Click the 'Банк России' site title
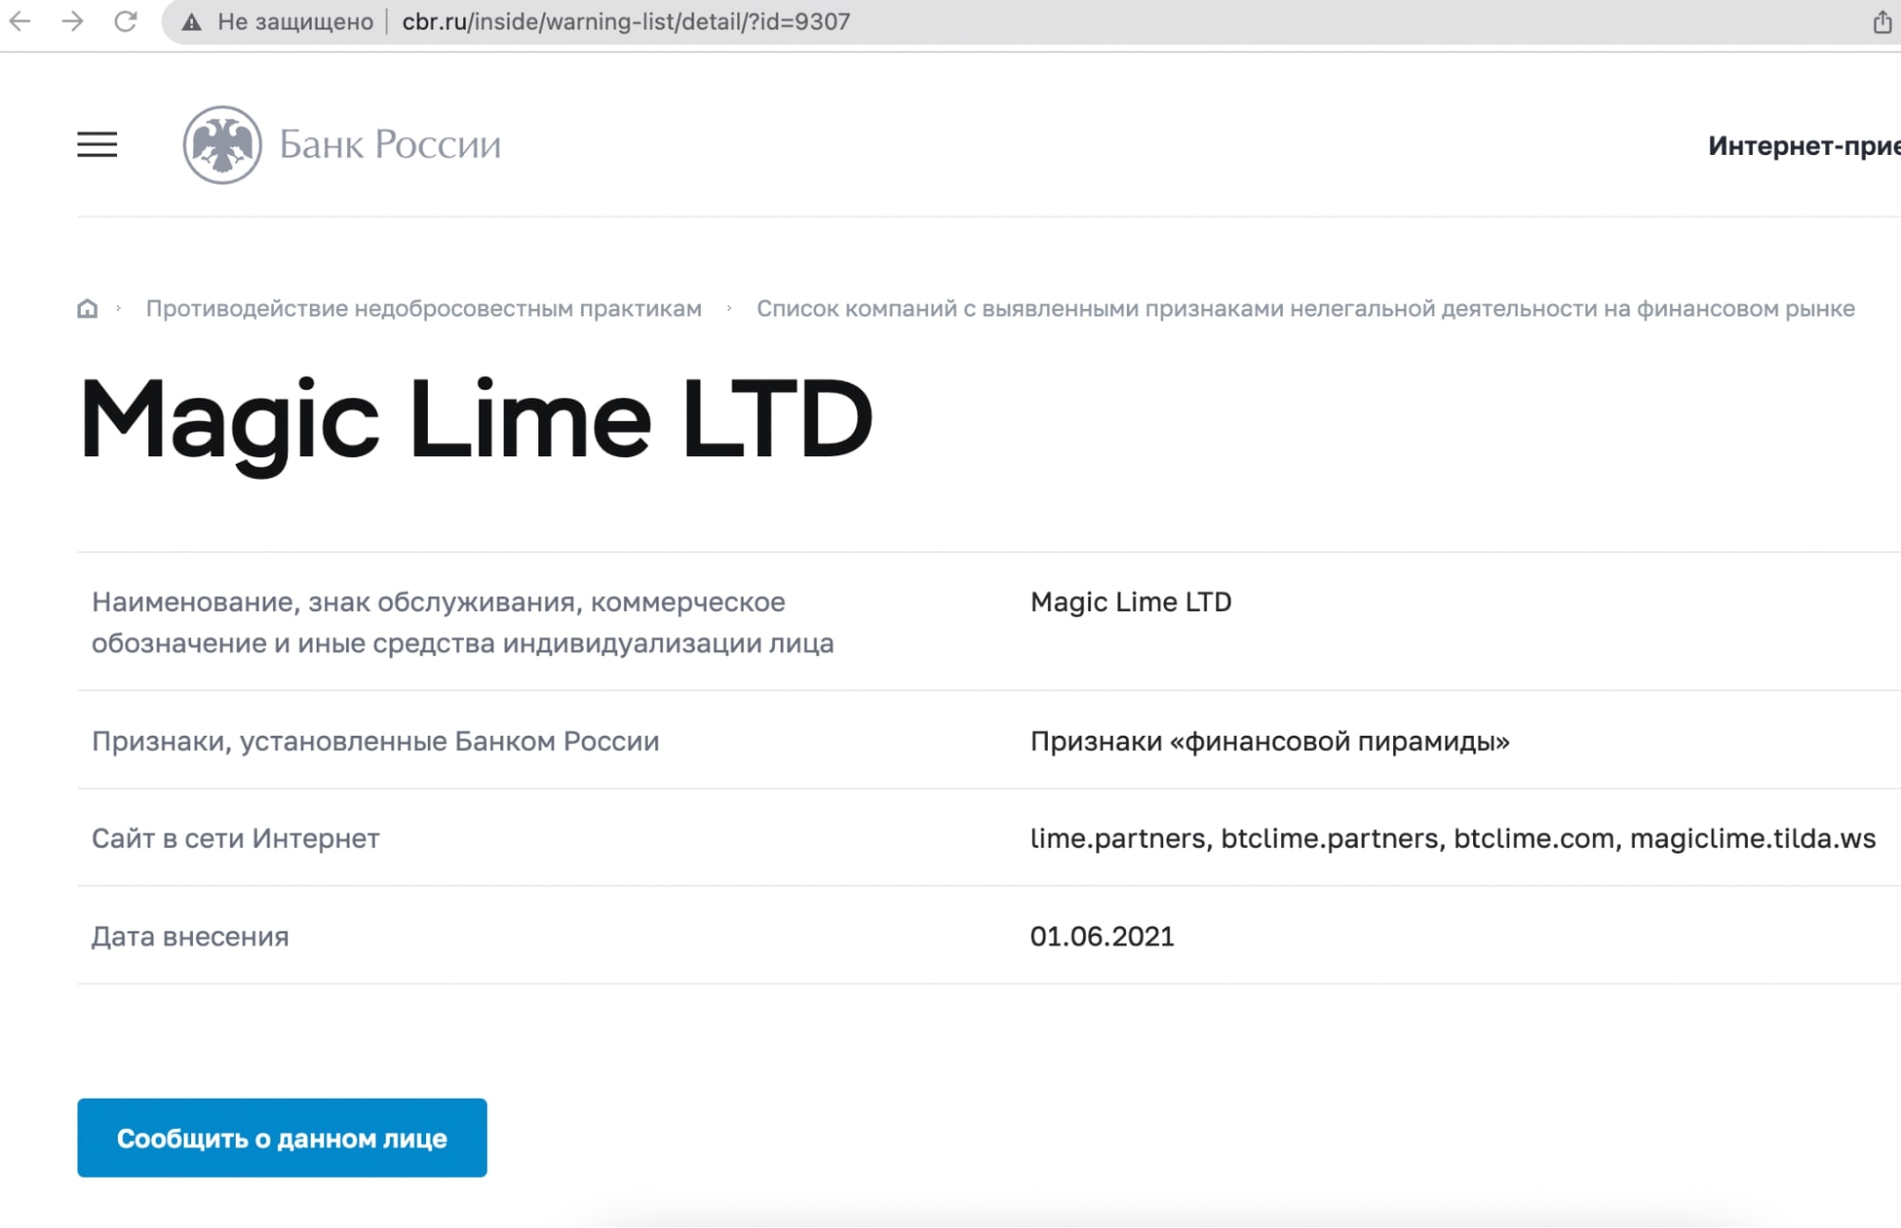This screenshot has width=1901, height=1228. click(x=390, y=144)
